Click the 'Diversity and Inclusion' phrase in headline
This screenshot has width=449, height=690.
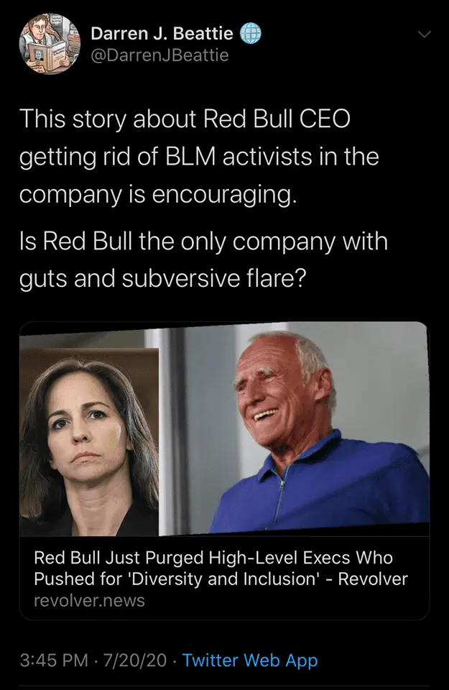click(223, 579)
